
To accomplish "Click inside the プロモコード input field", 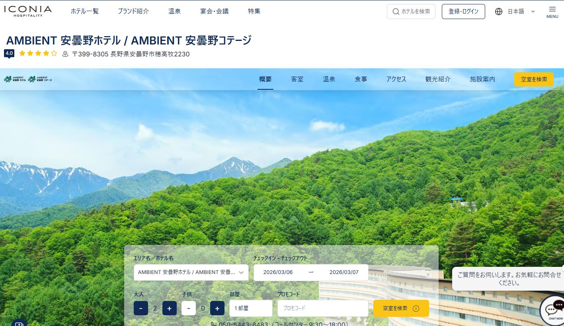I will coord(323,308).
